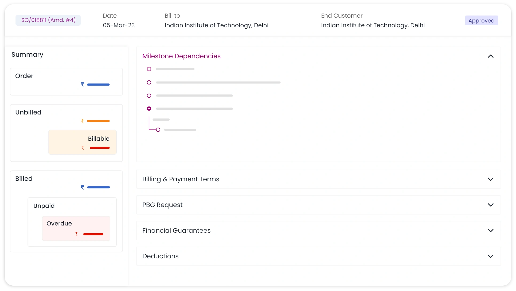516x291 pixels.
Task: Click the orange rupee icon under Unbilled
Action: click(x=83, y=121)
